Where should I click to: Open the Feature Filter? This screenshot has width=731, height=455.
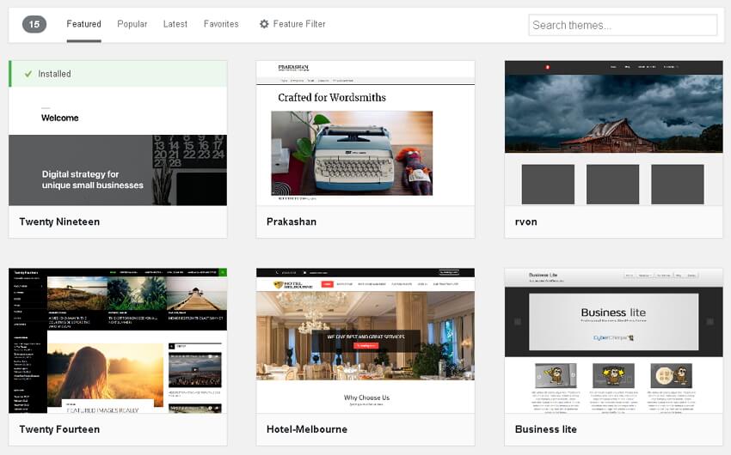tap(292, 24)
